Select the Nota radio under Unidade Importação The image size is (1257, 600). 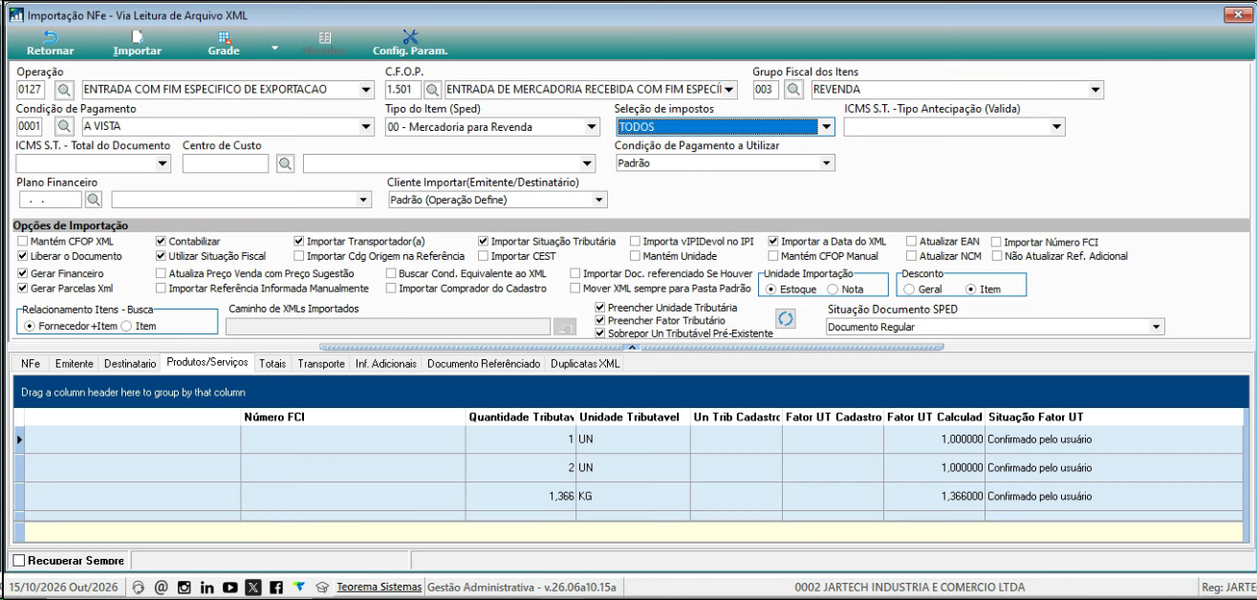click(833, 289)
